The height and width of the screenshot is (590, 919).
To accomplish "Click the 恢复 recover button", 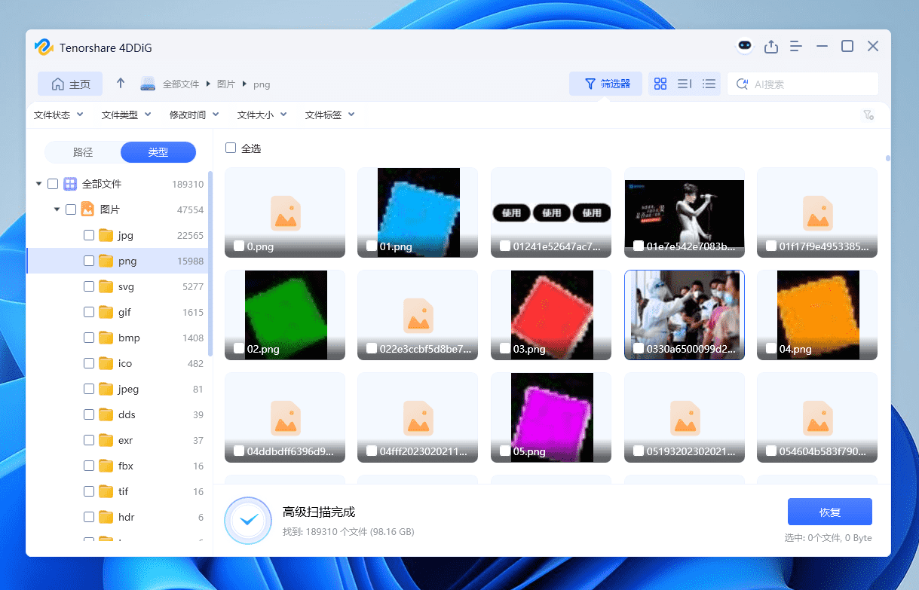I will pyautogui.click(x=829, y=512).
